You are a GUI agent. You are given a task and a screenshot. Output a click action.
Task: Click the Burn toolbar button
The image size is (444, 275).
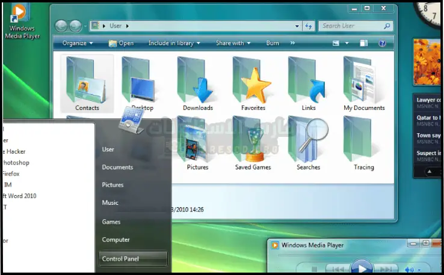click(x=273, y=43)
